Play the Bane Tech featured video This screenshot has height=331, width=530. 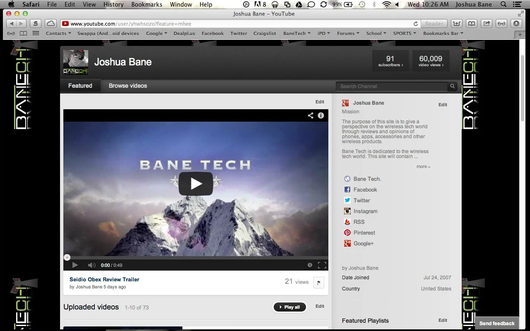click(x=196, y=184)
